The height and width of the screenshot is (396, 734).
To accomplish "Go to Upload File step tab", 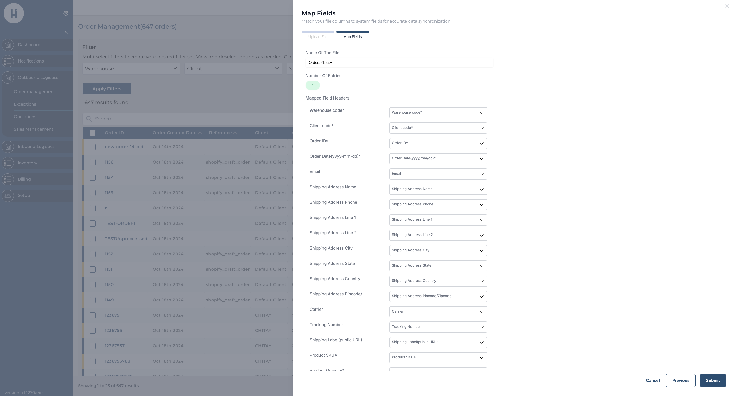I will (x=318, y=37).
